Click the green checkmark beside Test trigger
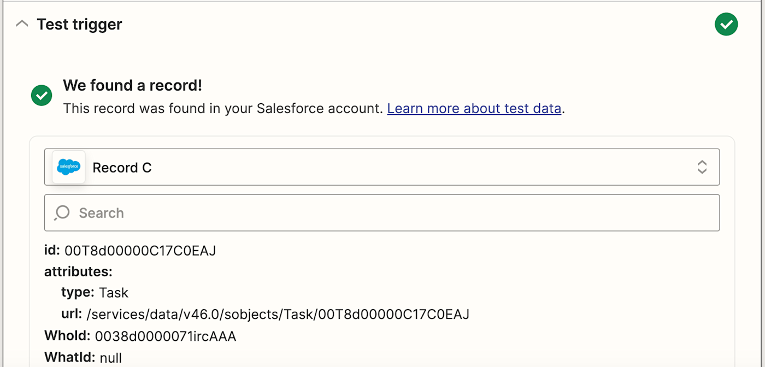765x367 pixels. point(726,24)
